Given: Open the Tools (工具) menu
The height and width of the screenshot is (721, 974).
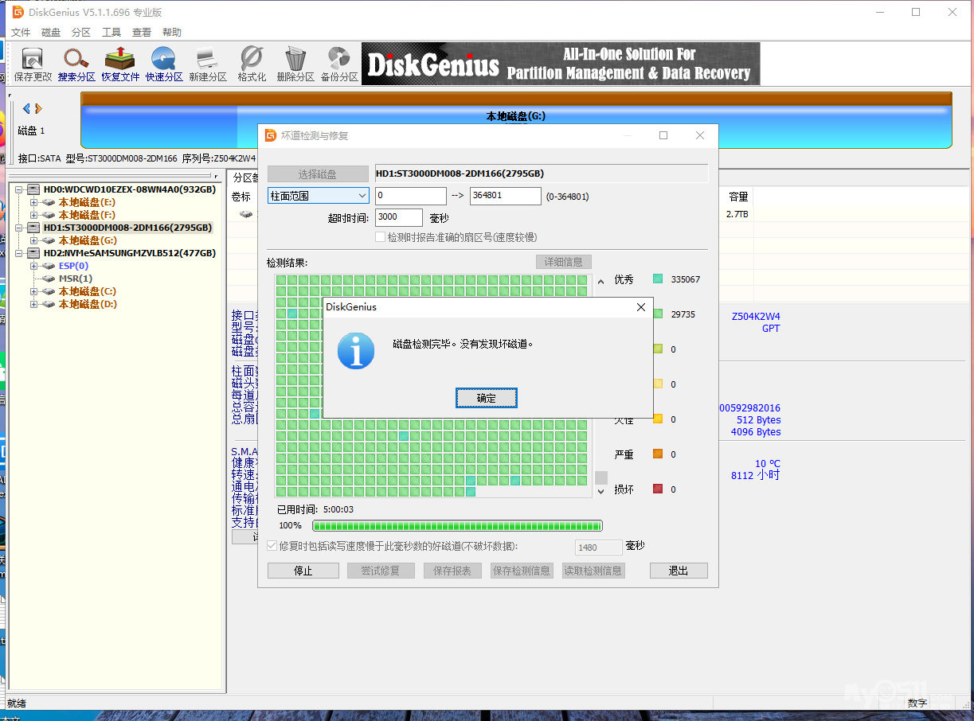Looking at the screenshot, I should (x=111, y=33).
